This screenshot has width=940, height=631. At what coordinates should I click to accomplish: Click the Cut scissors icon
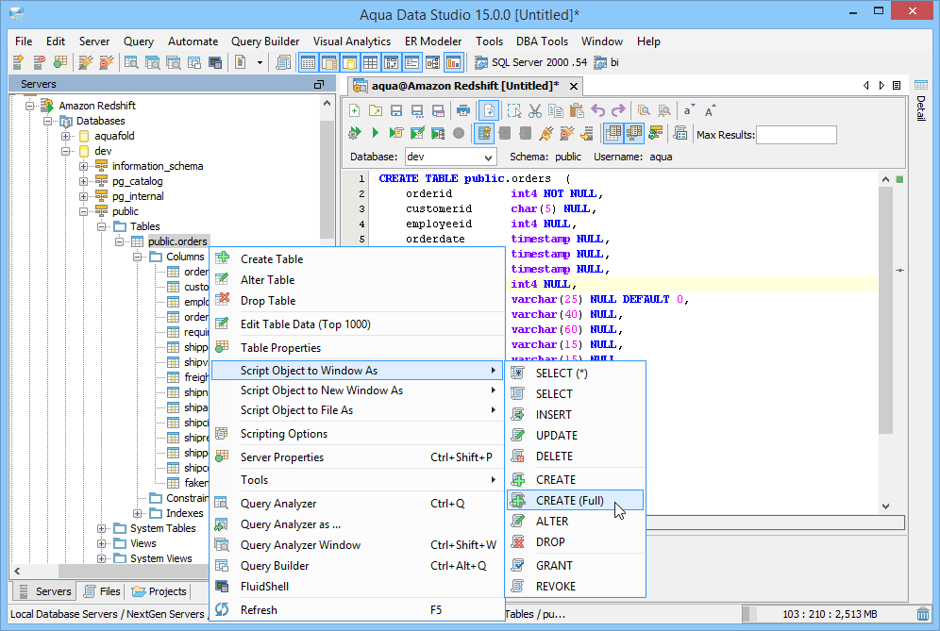pos(535,110)
